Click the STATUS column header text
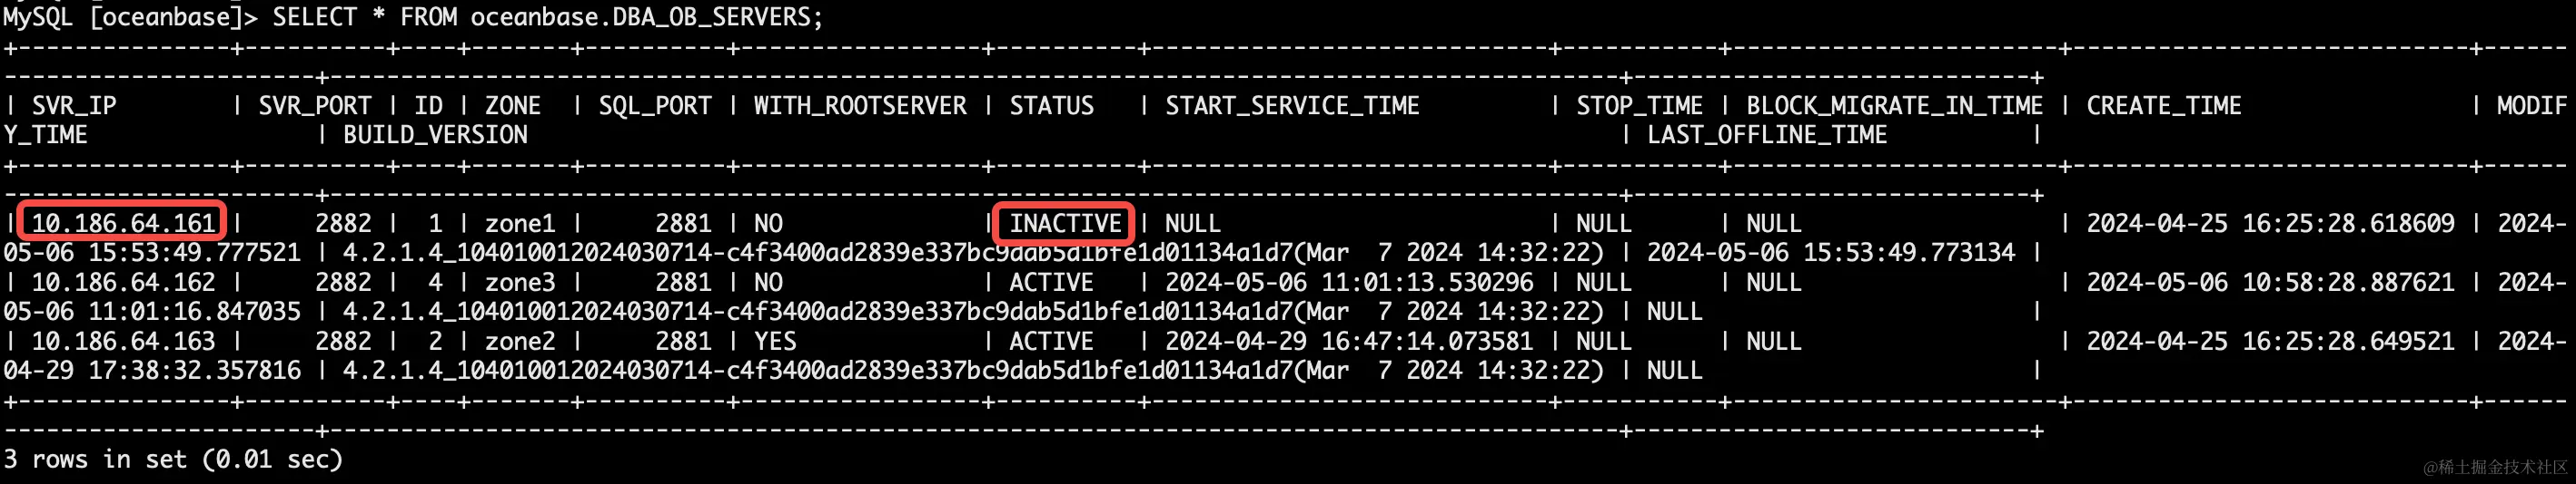 [1051, 106]
